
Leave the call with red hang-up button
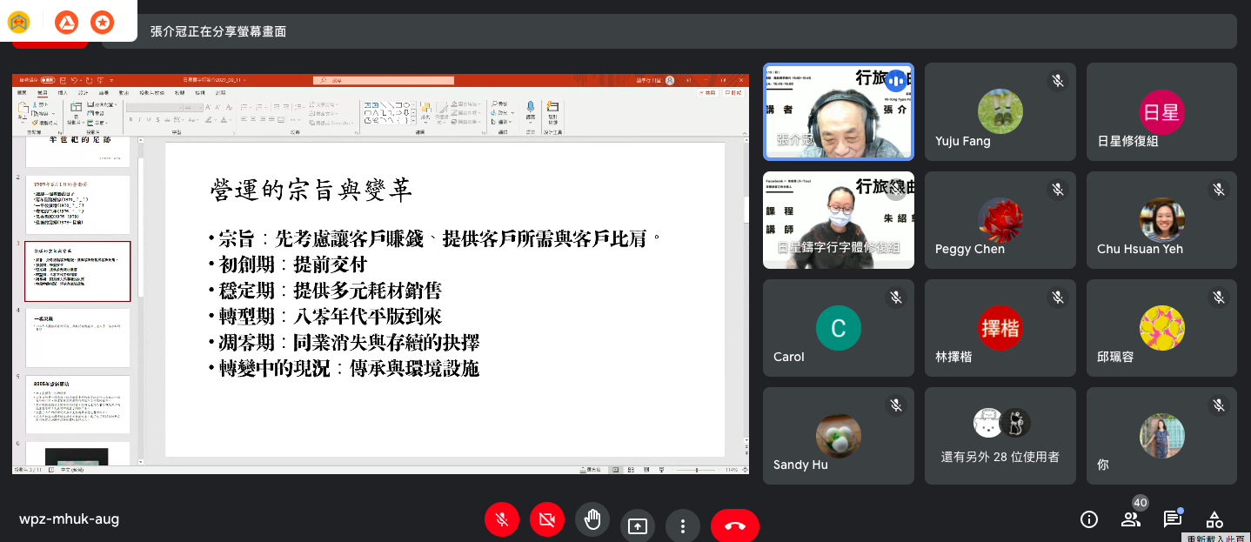(x=734, y=525)
